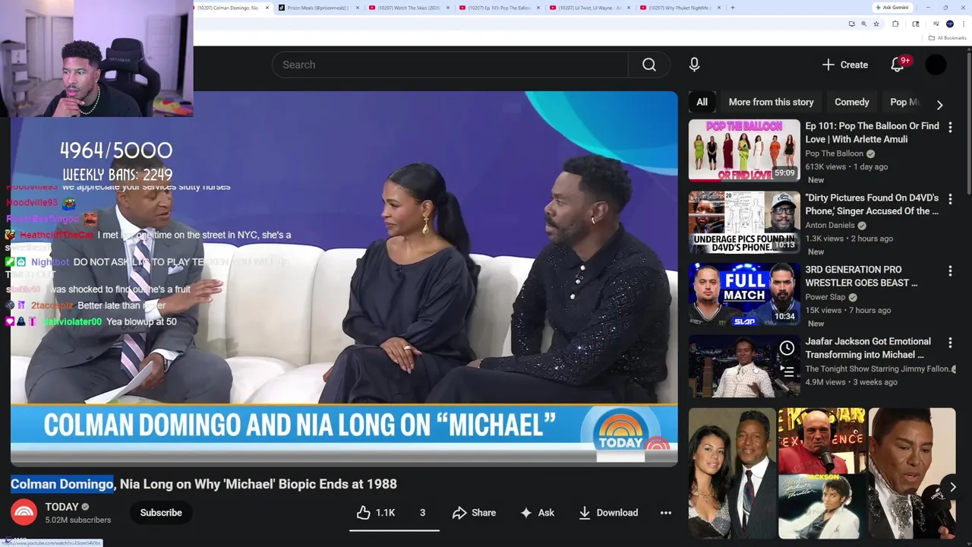This screenshot has height=547, width=972.
Task: Open the browser extensions puzzle icon
Action: click(x=895, y=24)
